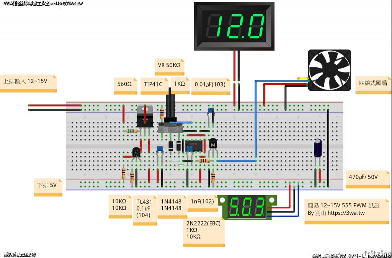
Task: Click the large 12.0 voltmeter display
Action: pyautogui.click(x=234, y=26)
